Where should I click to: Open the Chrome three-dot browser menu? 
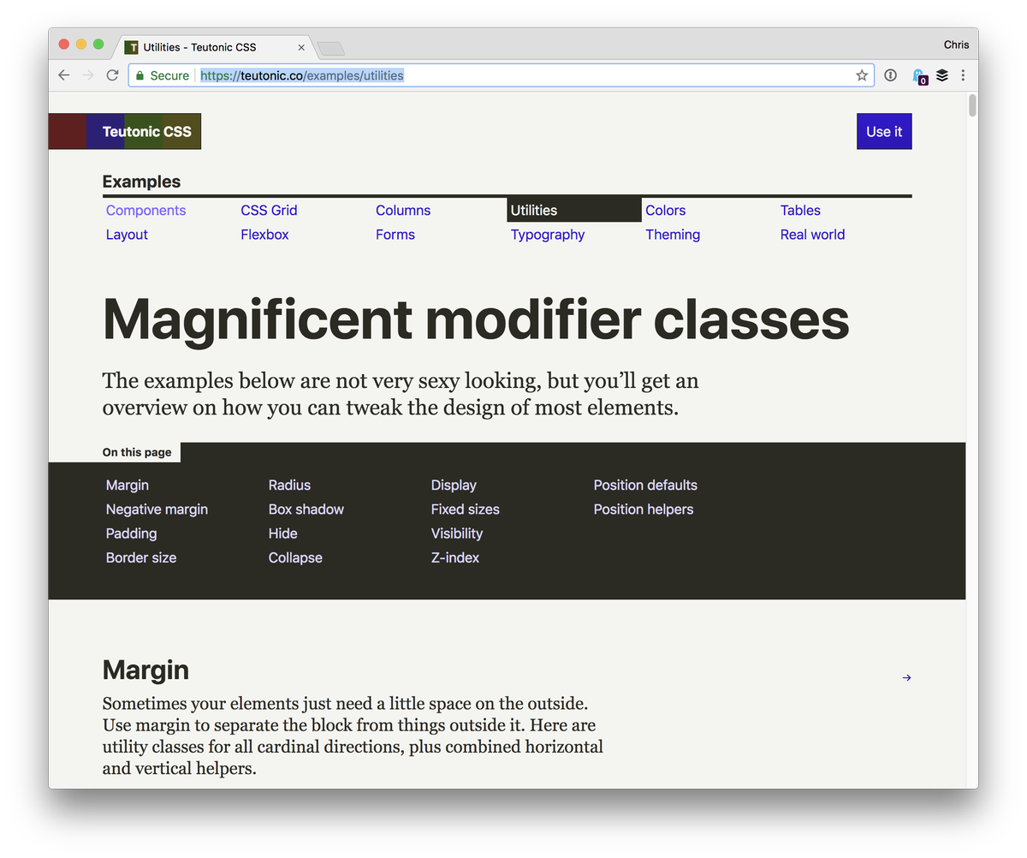click(x=964, y=75)
